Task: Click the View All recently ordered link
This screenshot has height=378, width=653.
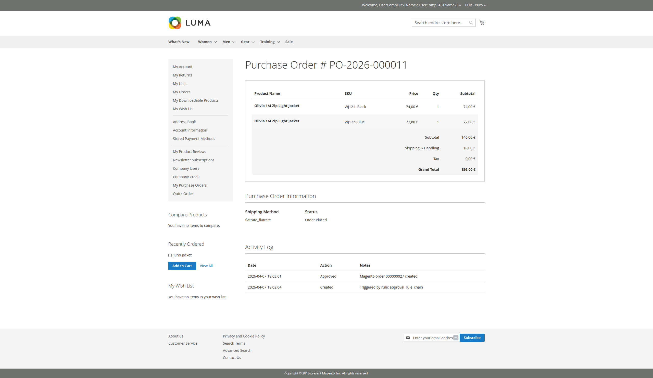Action: coord(206,266)
